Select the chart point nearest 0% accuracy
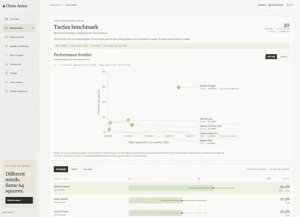This screenshot has height=217, width=300. coord(109,130)
